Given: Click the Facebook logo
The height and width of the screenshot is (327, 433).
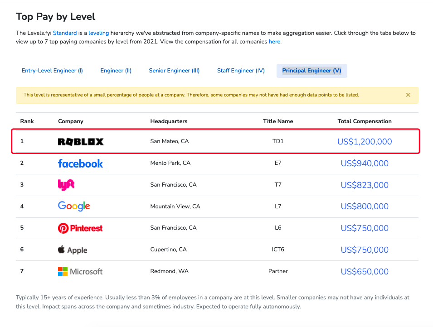Looking at the screenshot, I should tap(80, 163).
